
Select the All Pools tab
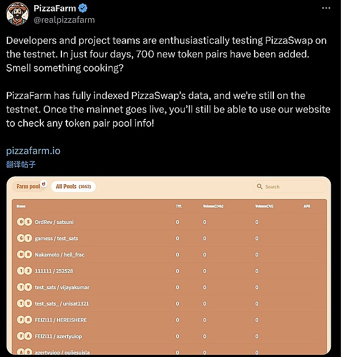73,186
